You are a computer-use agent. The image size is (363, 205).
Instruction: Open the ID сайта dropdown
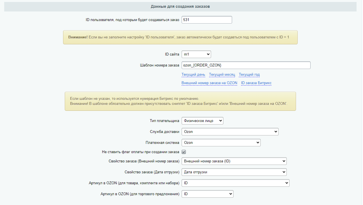point(196,54)
